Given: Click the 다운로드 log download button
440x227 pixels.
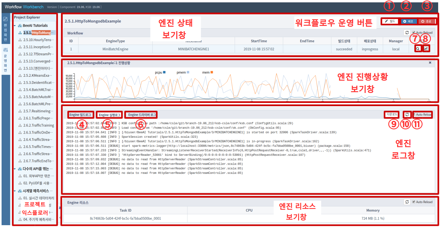Looking at the screenshot, I should (x=392, y=114).
